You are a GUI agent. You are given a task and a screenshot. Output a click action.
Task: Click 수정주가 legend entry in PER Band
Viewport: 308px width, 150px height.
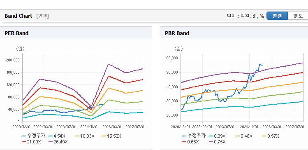coord(33,136)
